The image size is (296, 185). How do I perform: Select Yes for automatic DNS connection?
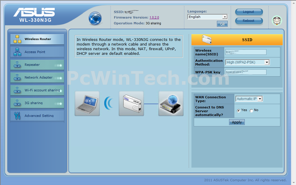point(239,110)
